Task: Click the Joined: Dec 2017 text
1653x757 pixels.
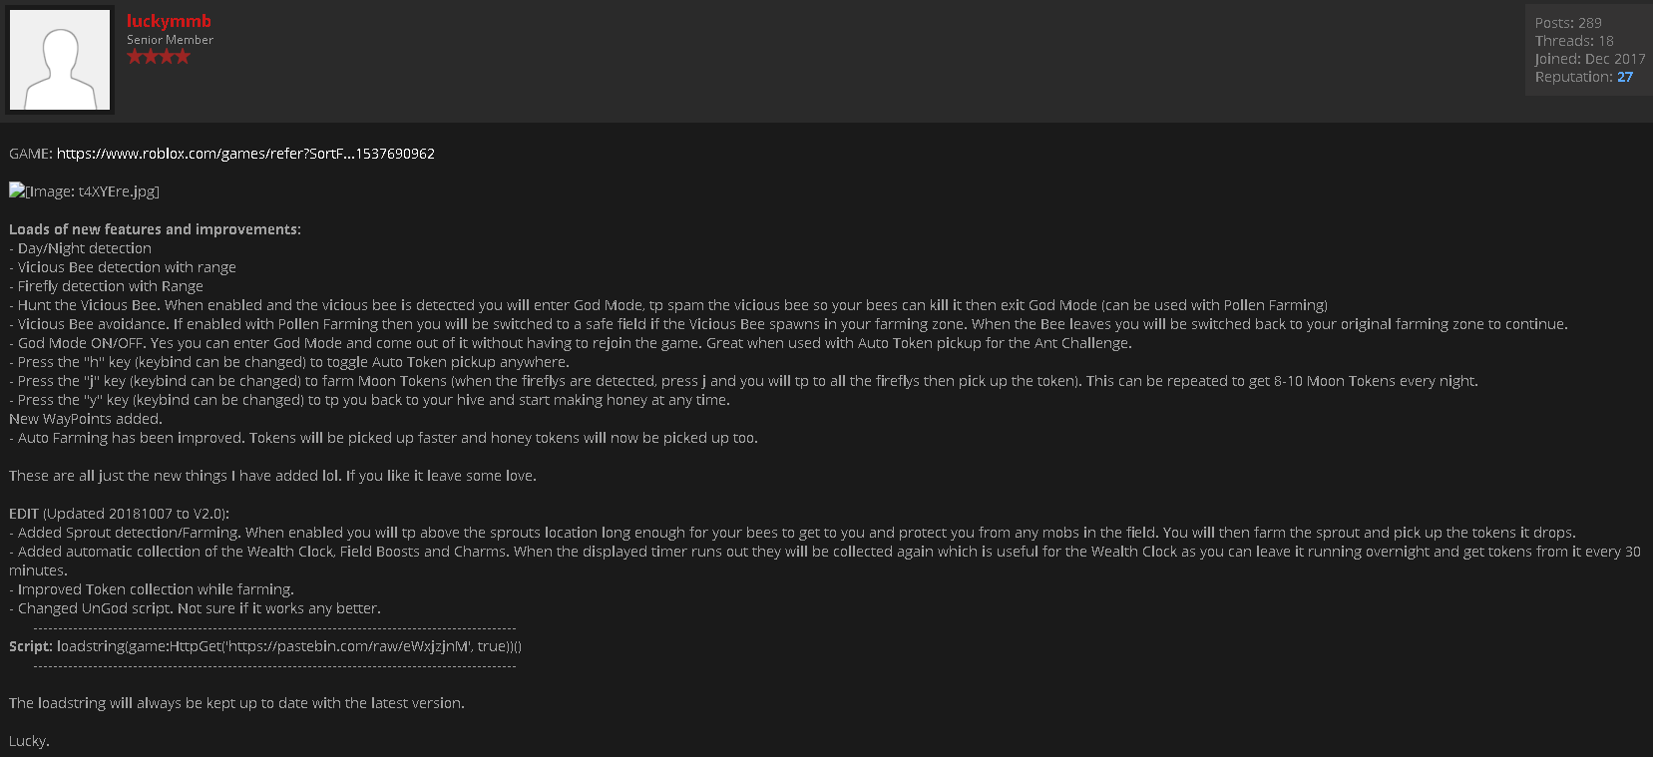Action: pos(1589,59)
